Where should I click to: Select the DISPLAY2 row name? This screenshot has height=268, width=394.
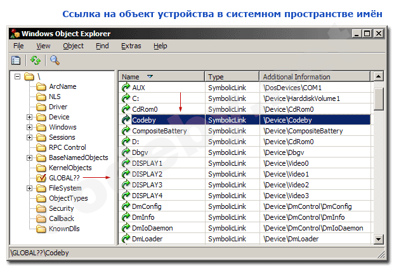tap(147, 174)
